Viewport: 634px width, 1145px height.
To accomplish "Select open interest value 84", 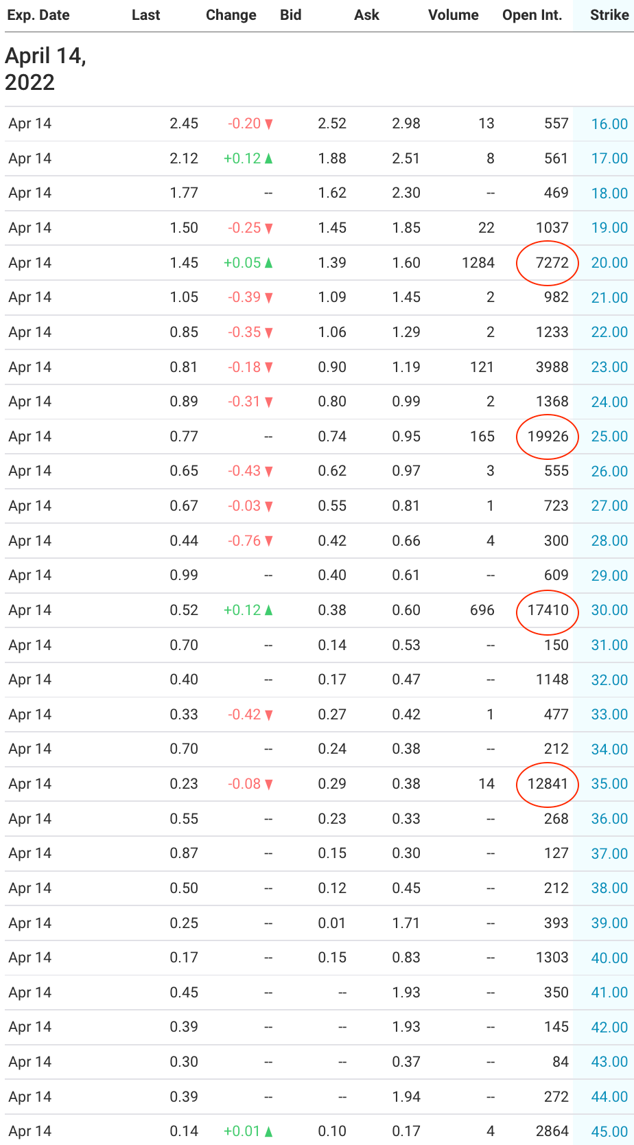I will [561, 1062].
